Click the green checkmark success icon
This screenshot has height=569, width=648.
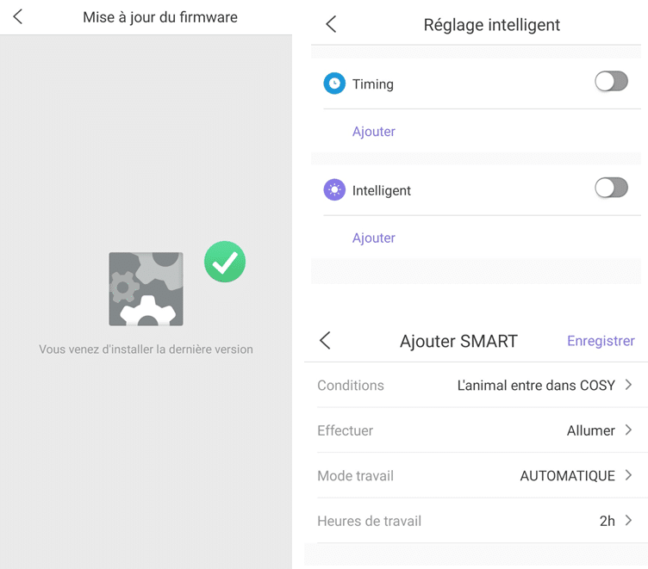[x=225, y=262]
